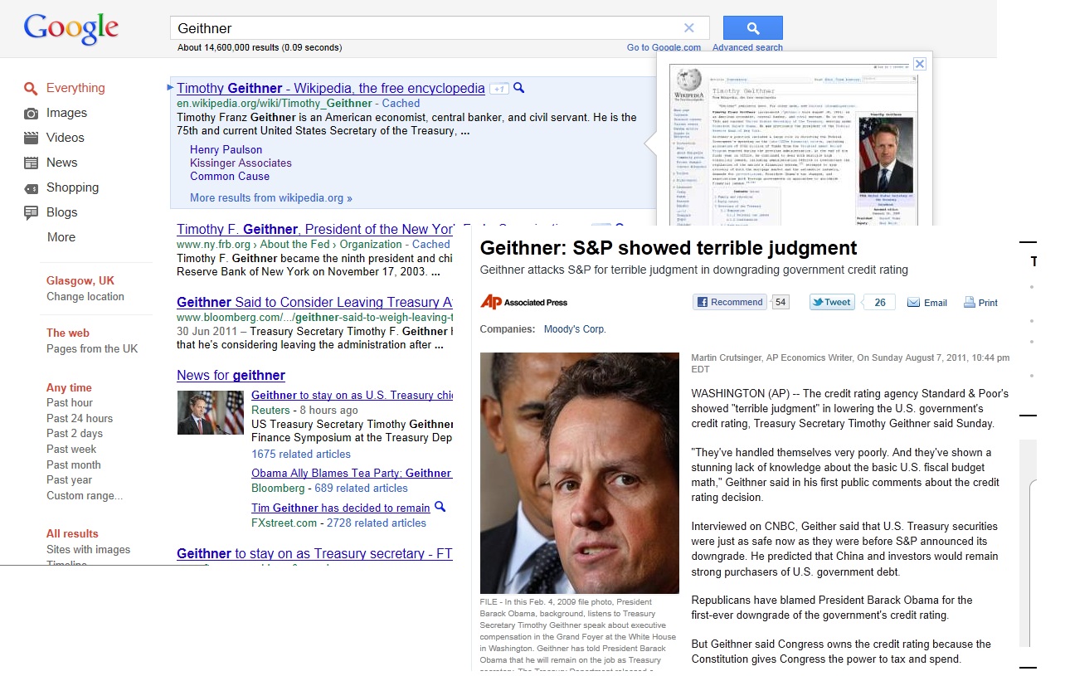Open 2728 related articles link

pyautogui.click(x=377, y=523)
